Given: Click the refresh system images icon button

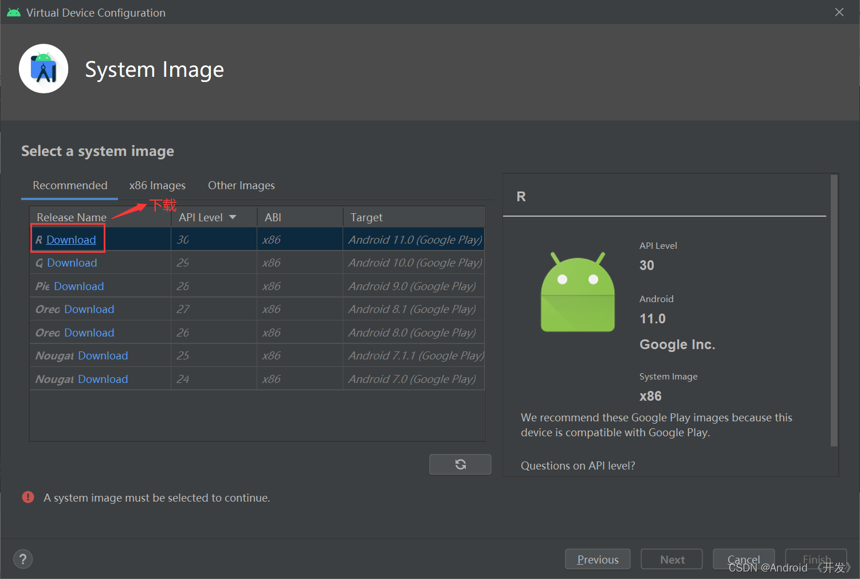Looking at the screenshot, I should tap(460, 464).
